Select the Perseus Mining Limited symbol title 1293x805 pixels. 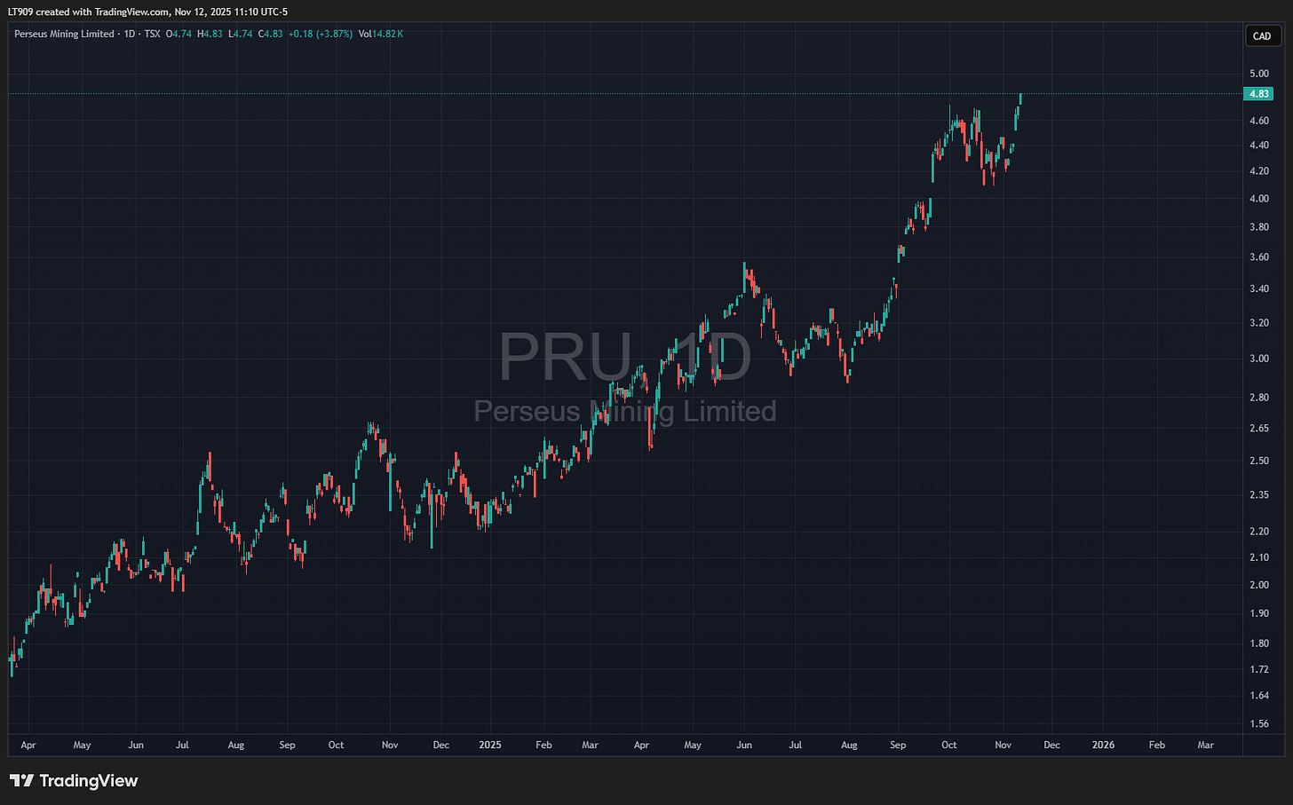point(64,34)
